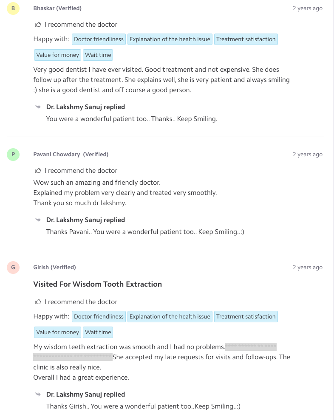This screenshot has height=420, width=334.
Task: Click '2 years ago' timestamp on Bhaskar's review
Action: click(307, 8)
